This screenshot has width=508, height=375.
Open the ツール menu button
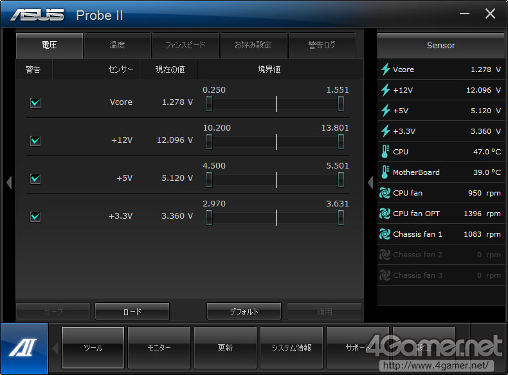[93, 348]
